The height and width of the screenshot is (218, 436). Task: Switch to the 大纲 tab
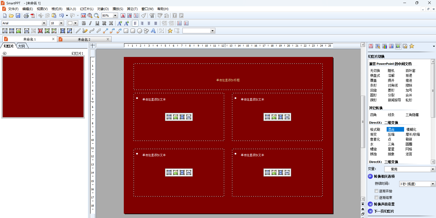click(x=22, y=46)
